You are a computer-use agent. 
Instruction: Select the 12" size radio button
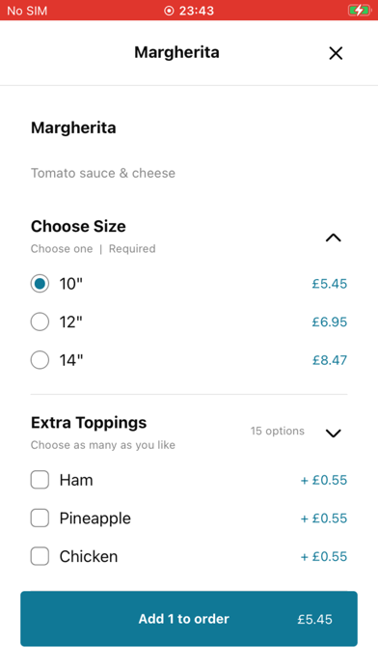[x=40, y=322]
